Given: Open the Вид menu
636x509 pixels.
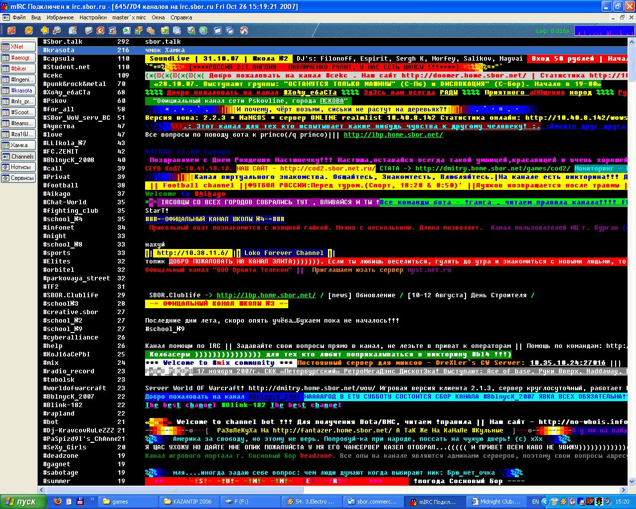Looking at the screenshot, I should click(x=36, y=17).
